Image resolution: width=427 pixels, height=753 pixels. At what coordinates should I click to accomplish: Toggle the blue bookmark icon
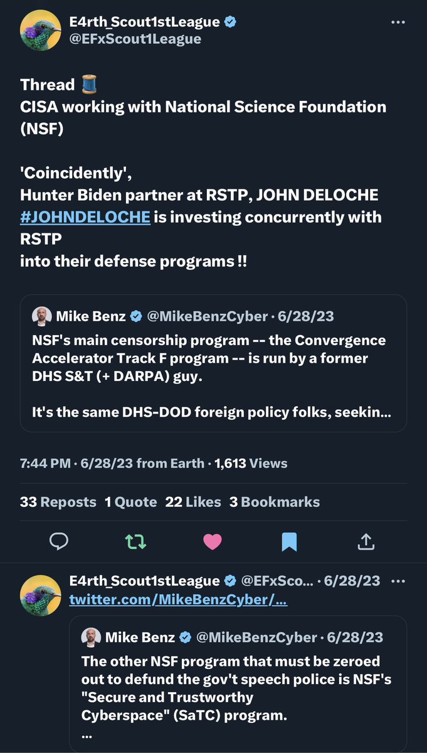tap(289, 542)
